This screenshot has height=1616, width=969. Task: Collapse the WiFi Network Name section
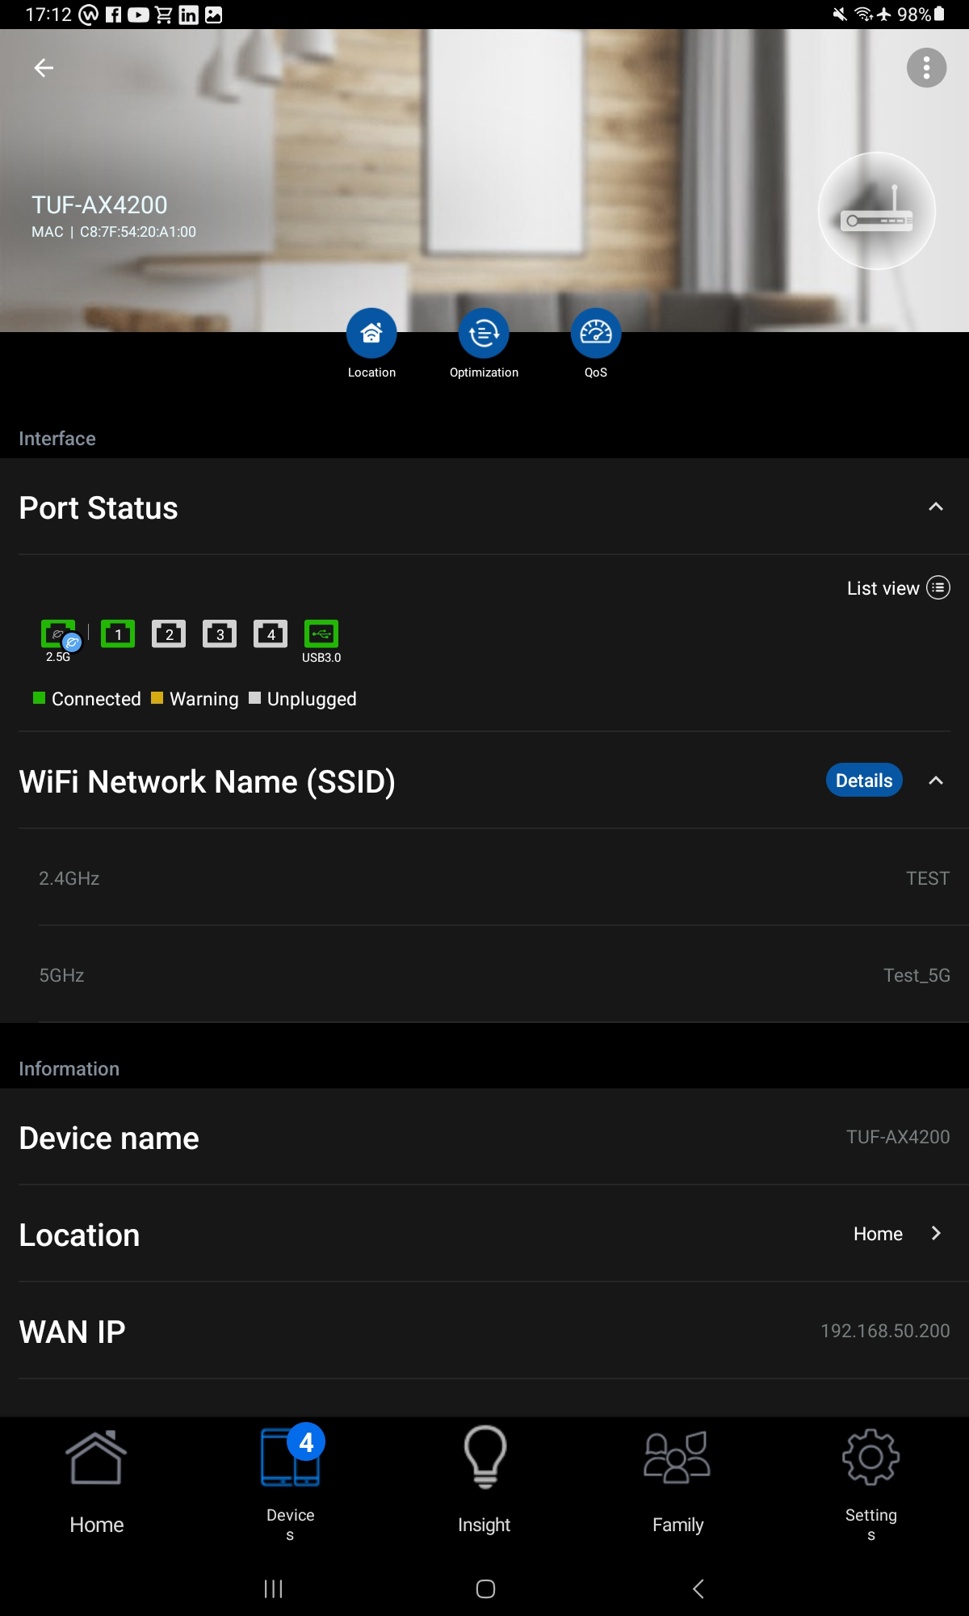click(x=936, y=781)
